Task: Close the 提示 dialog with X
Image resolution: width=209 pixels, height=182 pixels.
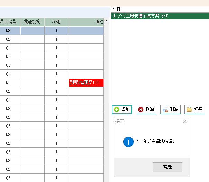Action: (x=185, y=121)
